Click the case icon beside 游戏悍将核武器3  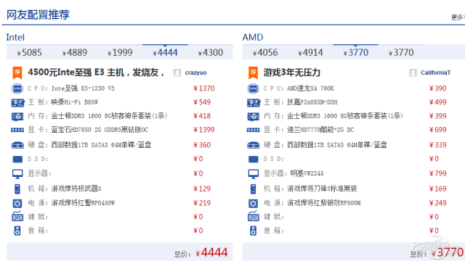coord(17,189)
